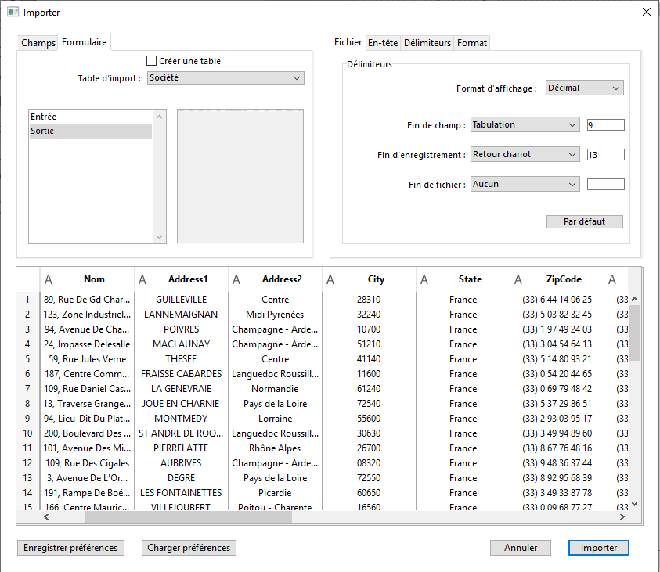Switch to the En-tête tab

pos(383,43)
